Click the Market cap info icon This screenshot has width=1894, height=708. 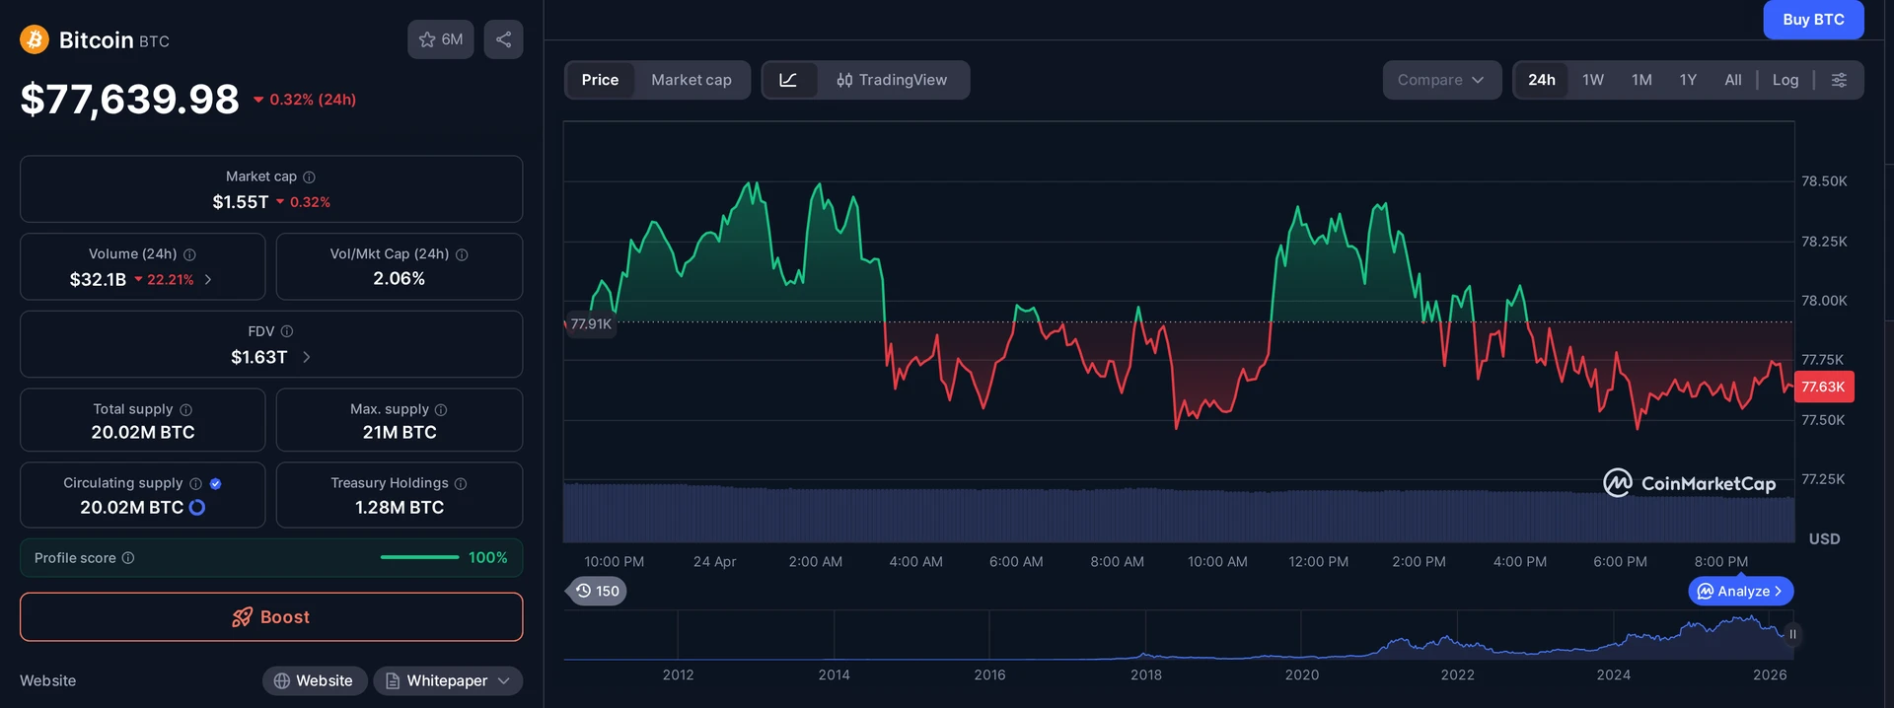[309, 177]
